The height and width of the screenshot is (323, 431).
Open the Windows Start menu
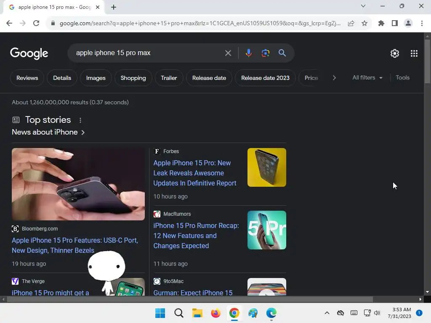pos(160,313)
